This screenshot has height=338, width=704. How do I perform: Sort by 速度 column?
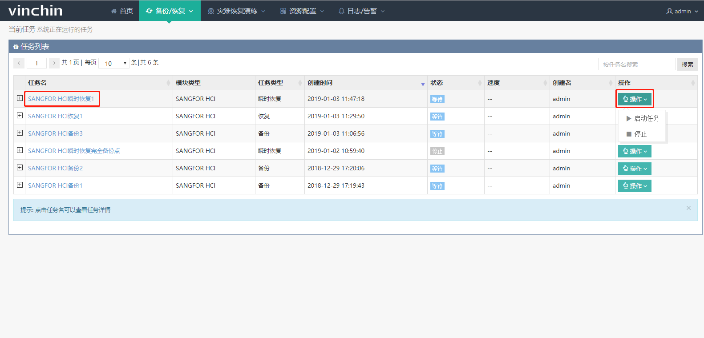[517, 83]
